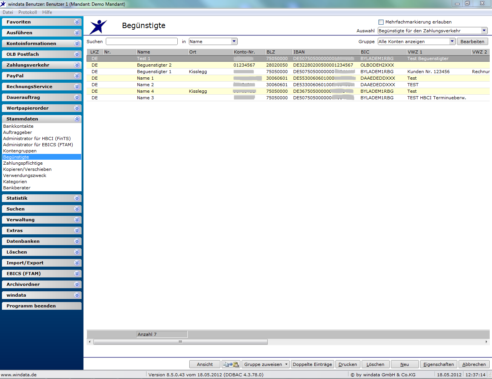Click the Löschen button at bottom
Screen dimensions: 492x379
pyautogui.click(x=375, y=364)
